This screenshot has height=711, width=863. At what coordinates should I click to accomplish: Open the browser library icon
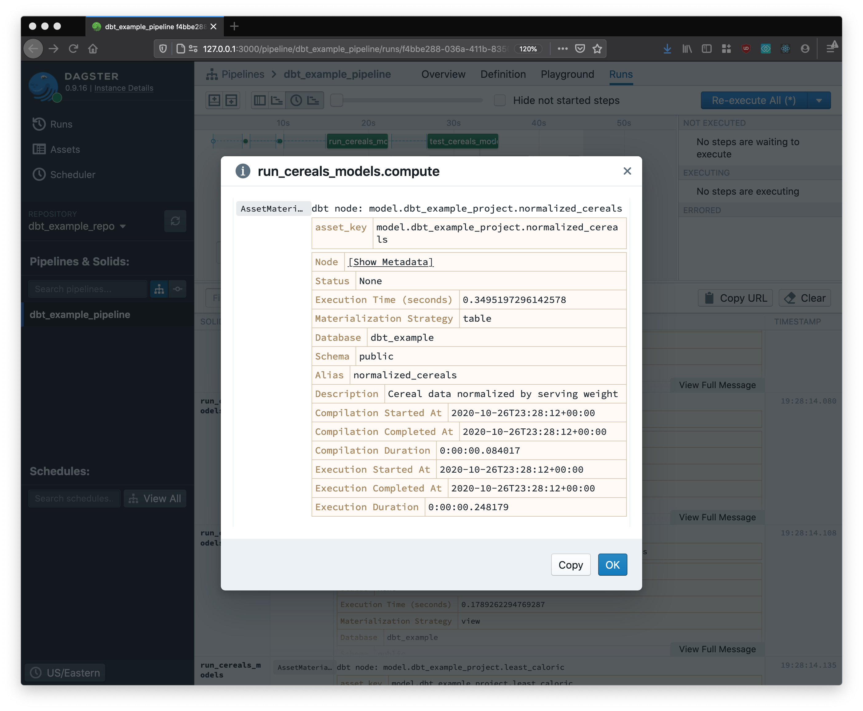687,49
